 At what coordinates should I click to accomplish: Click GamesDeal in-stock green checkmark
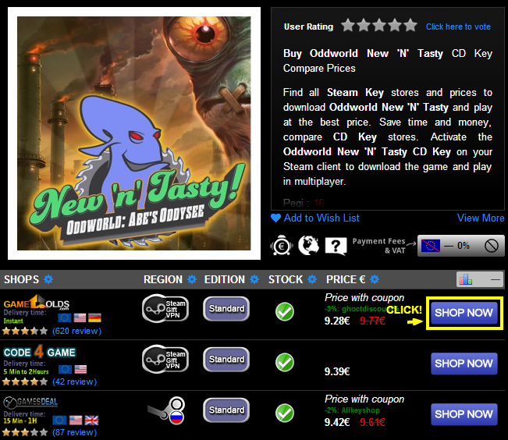pos(285,413)
